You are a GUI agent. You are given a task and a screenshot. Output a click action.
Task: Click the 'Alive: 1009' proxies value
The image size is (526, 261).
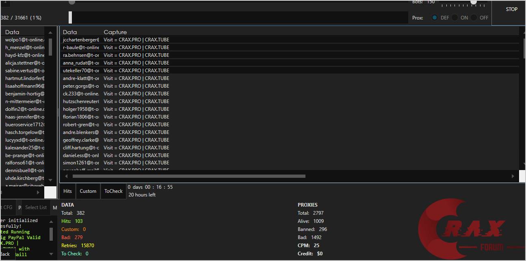311,221
